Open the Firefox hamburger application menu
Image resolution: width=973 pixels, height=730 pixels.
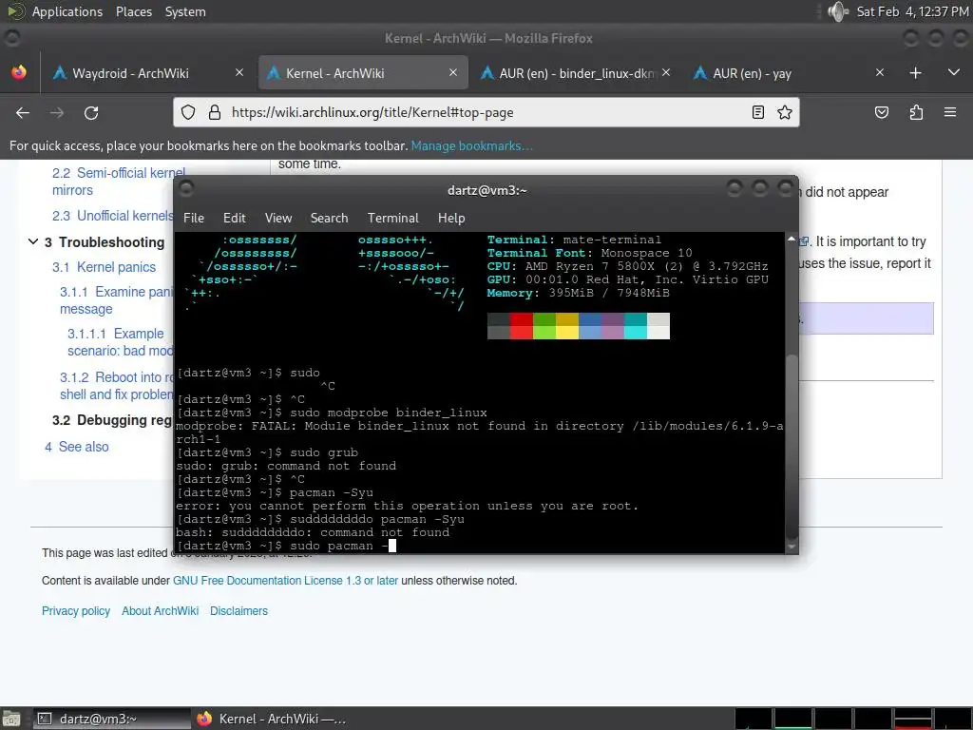pyautogui.click(x=950, y=112)
